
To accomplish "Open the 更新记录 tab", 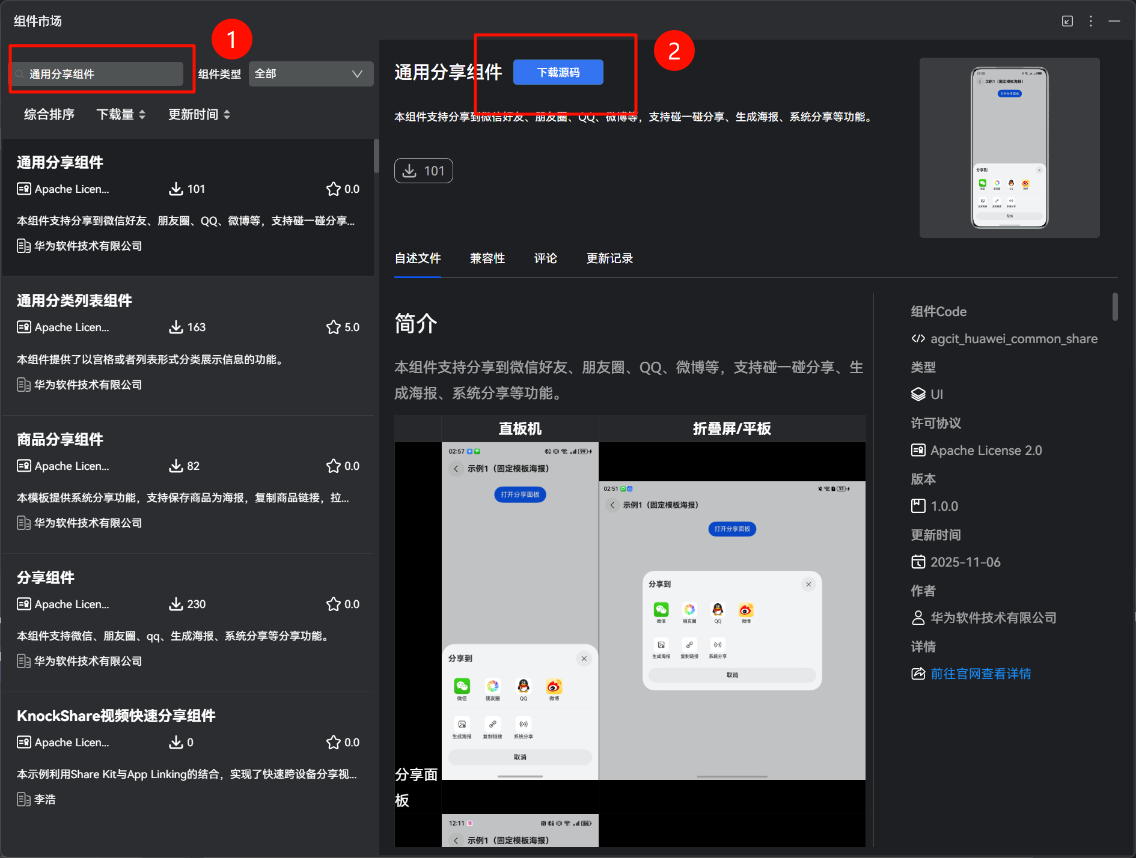I will point(609,258).
